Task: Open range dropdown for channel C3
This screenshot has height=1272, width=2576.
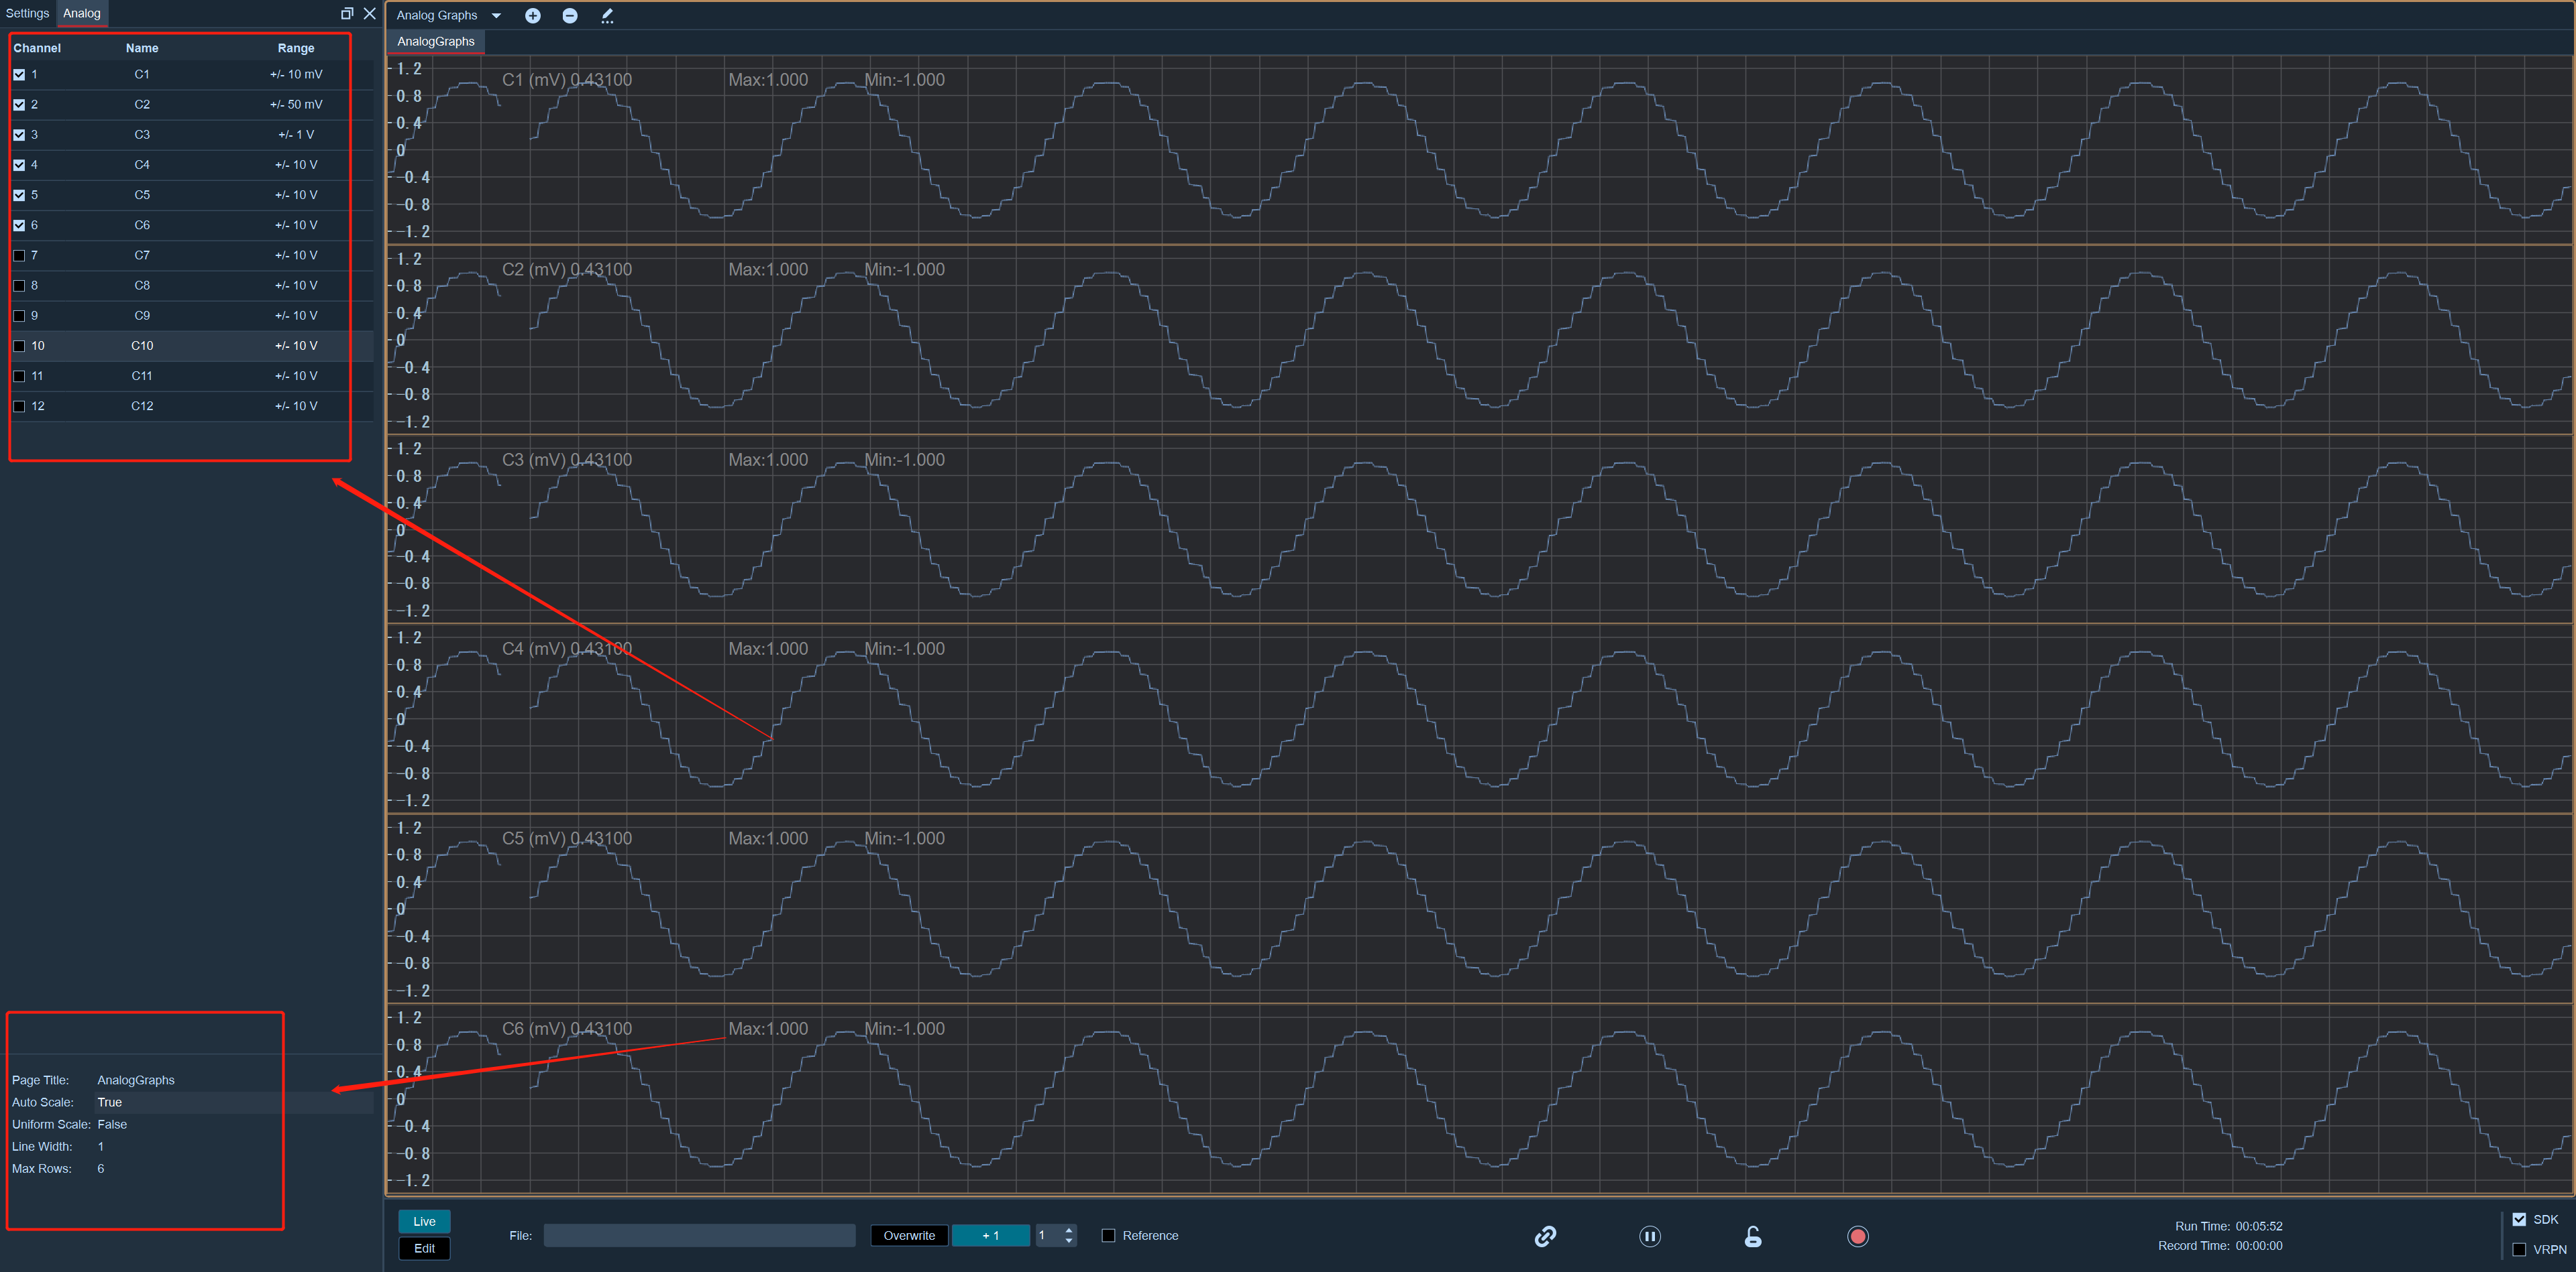Action: pyautogui.click(x=296, y=135)
